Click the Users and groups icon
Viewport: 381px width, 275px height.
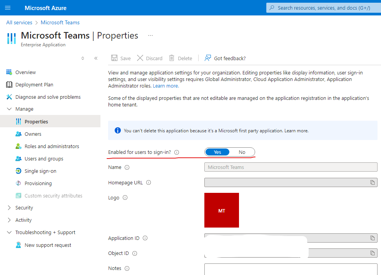point(18,159)
